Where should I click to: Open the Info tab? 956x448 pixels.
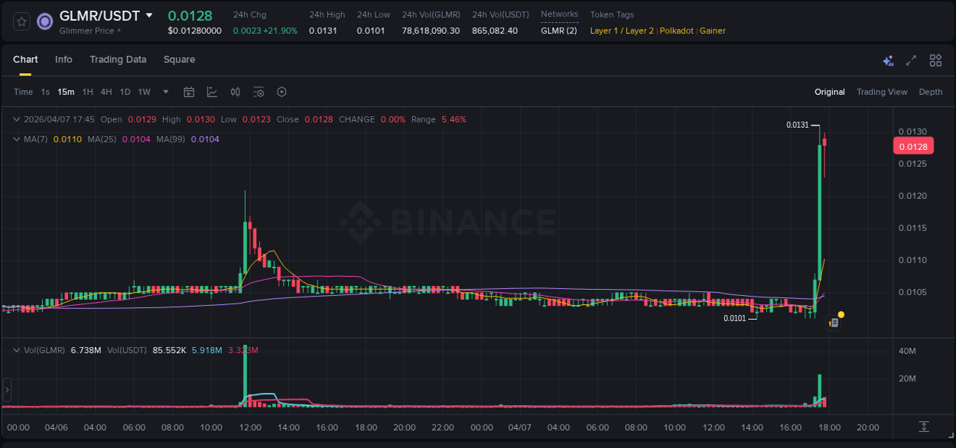point(63,60)
